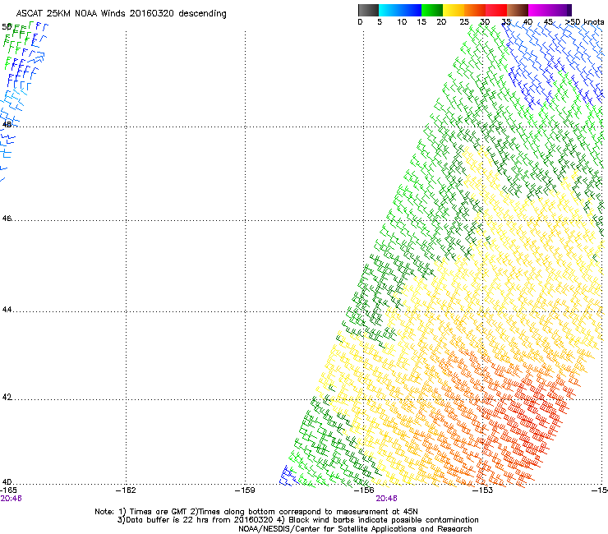Click the legend tick label 10
608x534 pixels.
[x=402, y=22]
